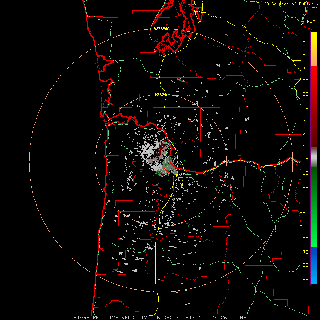Select the 10 knot scale label
The height and width of the screenshot is (320, 320).
pyautogui.click(x=305, y=147)
